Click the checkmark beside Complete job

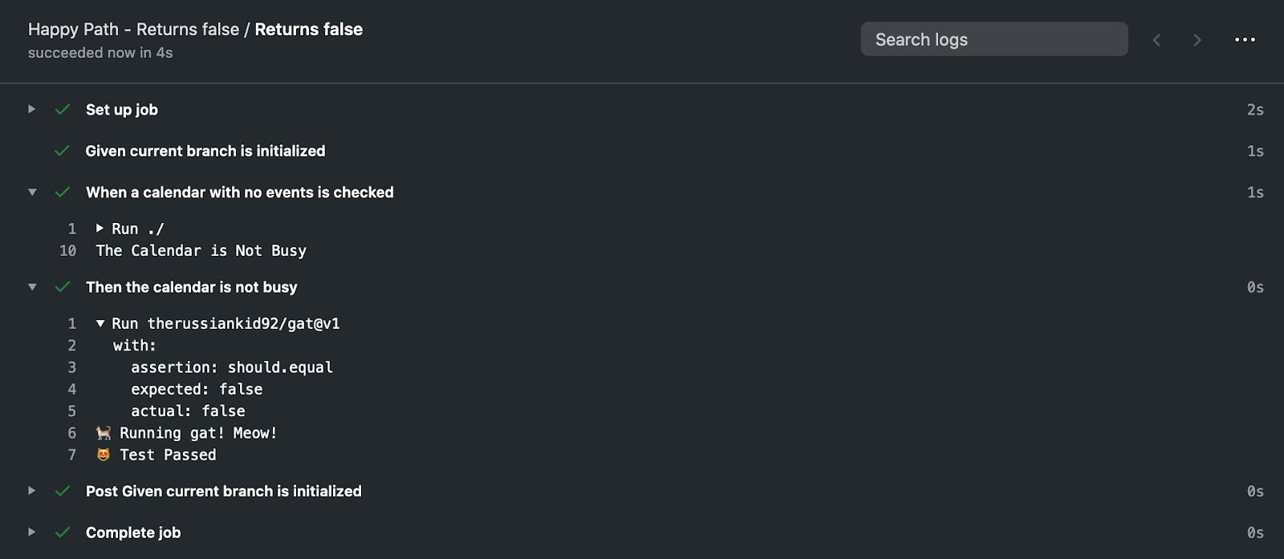pos(63,533)
